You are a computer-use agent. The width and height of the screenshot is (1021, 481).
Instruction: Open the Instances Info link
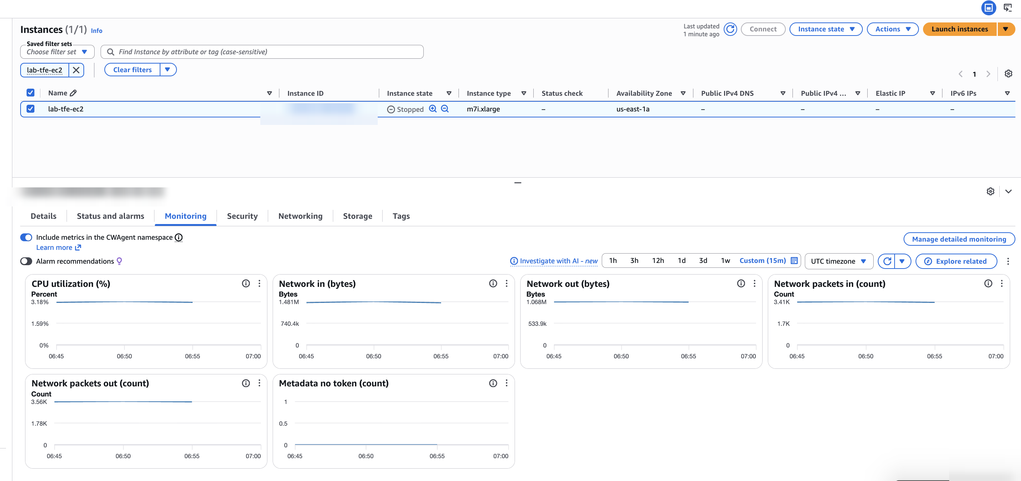point(96,31)
